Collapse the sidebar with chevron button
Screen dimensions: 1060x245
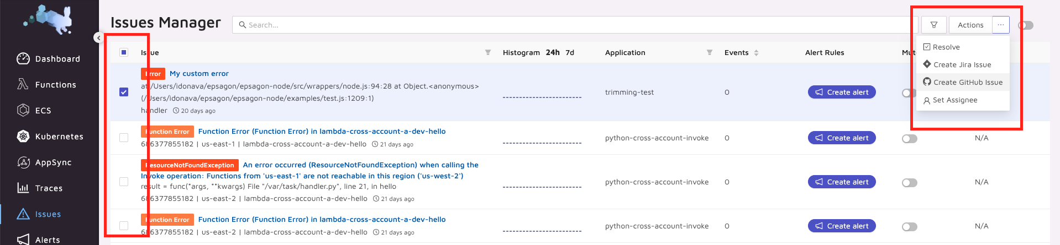pyautogui.click(x=98, y=37)
